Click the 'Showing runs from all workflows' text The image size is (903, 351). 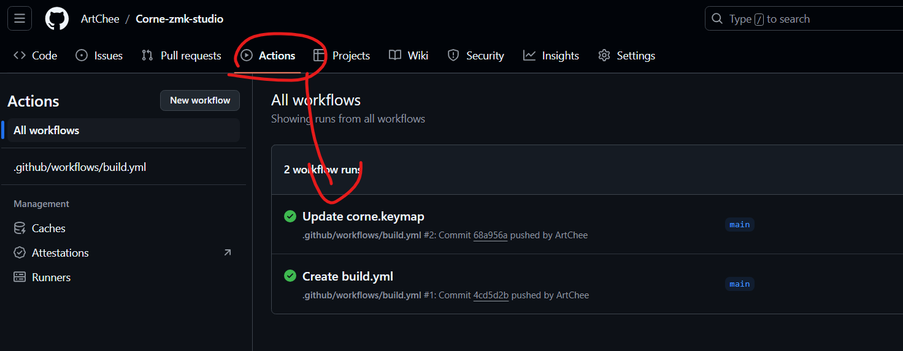(x=348, y=119)
